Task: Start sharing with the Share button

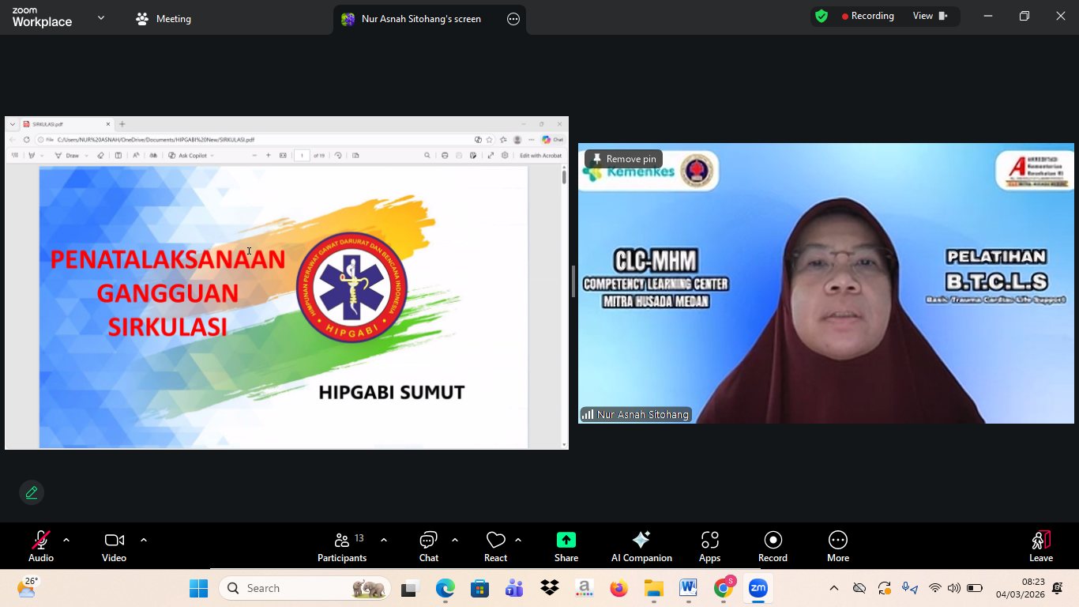Action: [566, 546]
